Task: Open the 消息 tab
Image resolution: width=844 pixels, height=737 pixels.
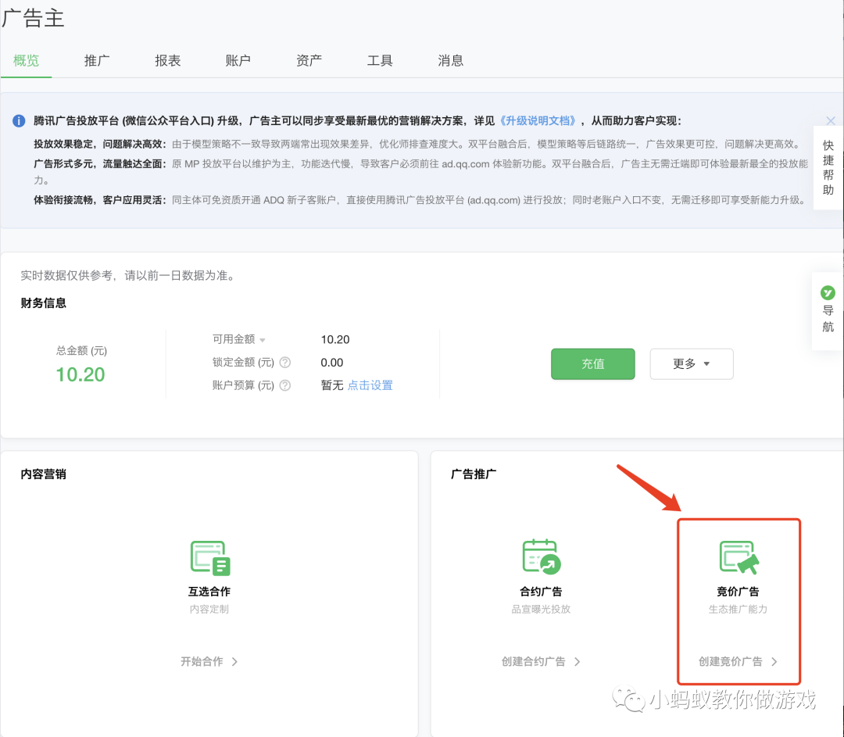Action: pyautogui.click(x=451, y=60)
